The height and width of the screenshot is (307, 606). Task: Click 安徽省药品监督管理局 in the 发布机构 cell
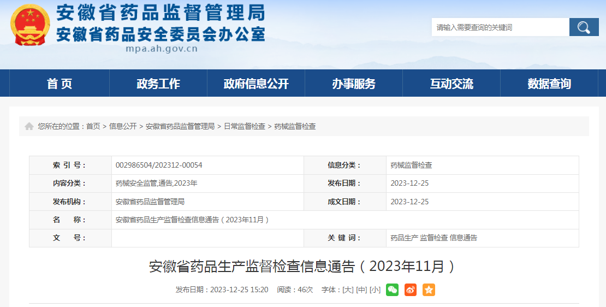(x=150, y=202)
